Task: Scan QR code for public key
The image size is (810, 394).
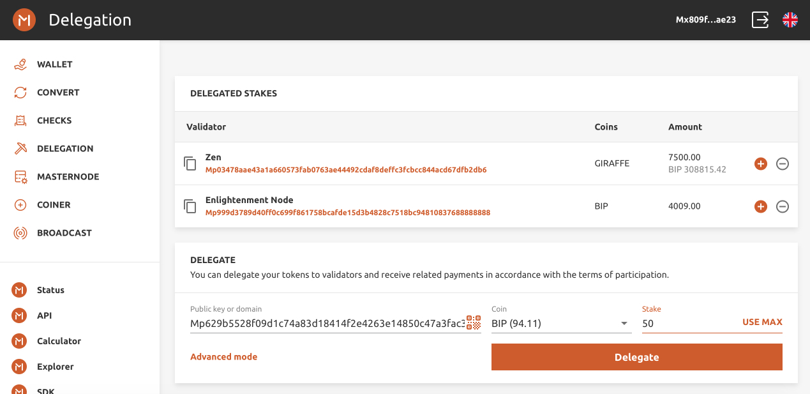Action: click(x=474, y=323)
